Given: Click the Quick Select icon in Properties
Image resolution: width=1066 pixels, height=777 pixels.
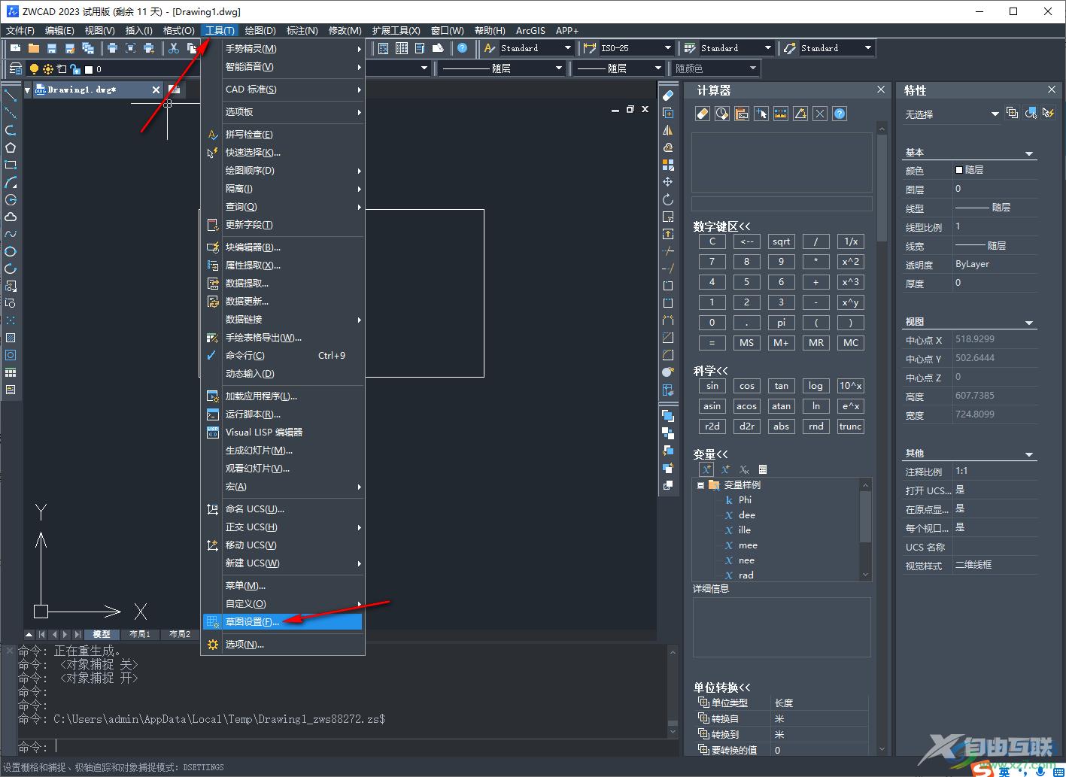Looking at the screenshot, I should coord(1049,114).
